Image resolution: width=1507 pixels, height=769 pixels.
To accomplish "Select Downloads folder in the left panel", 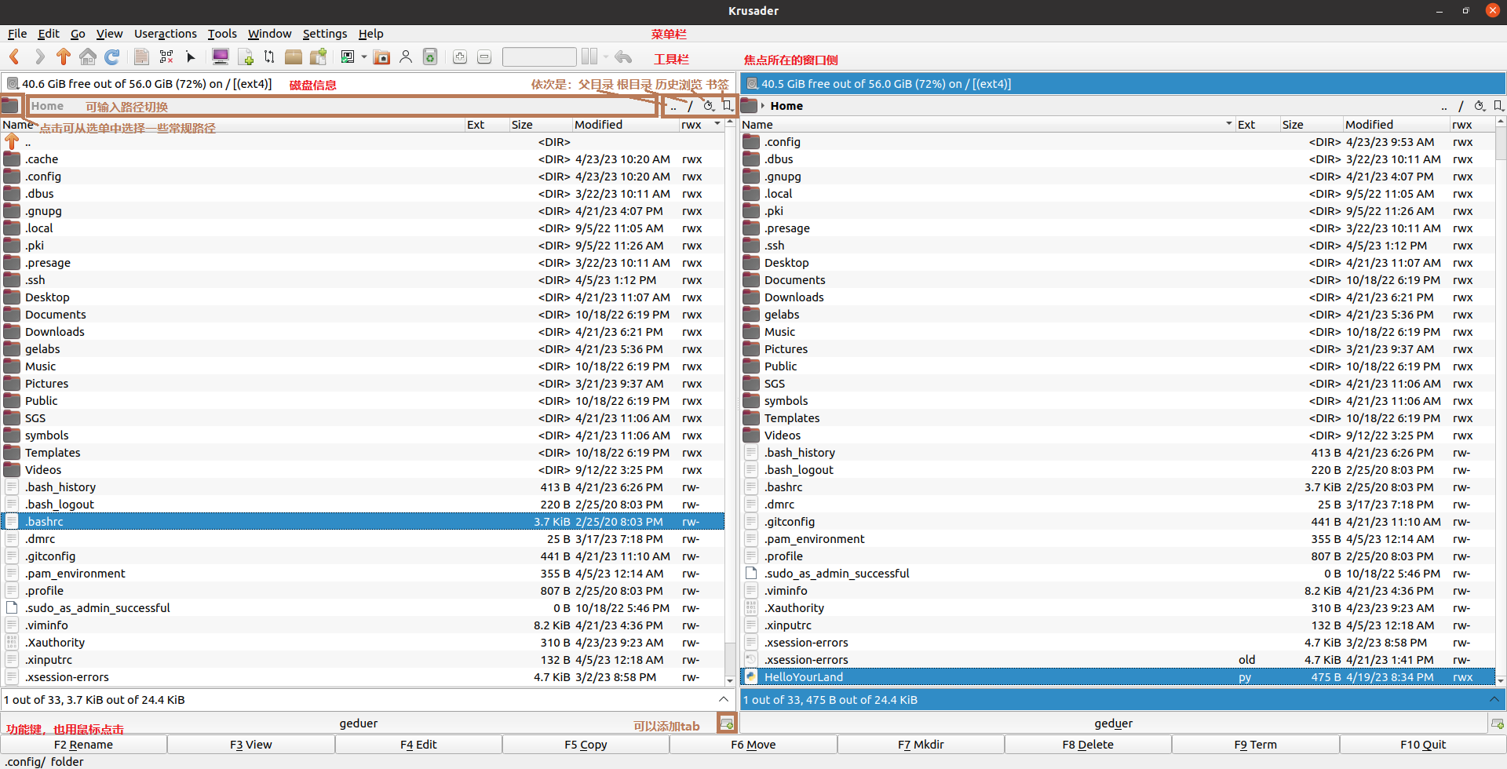I will (363, 332).
